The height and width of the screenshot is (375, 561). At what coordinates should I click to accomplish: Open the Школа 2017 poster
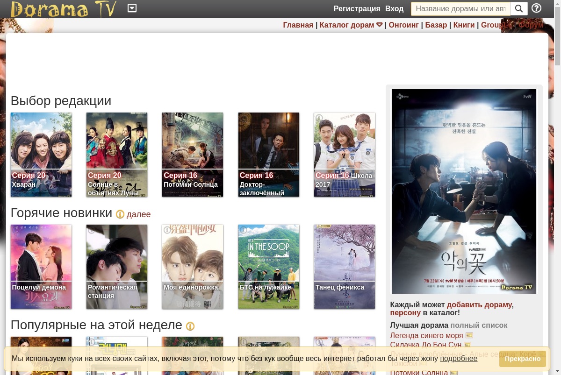point(345,155)
